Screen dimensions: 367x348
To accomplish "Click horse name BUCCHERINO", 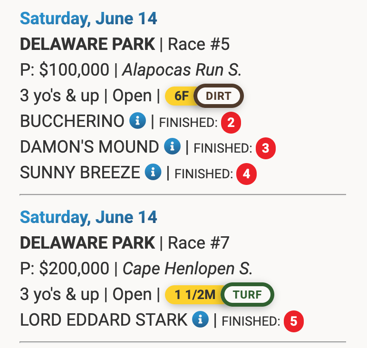I will coord(72,121).
